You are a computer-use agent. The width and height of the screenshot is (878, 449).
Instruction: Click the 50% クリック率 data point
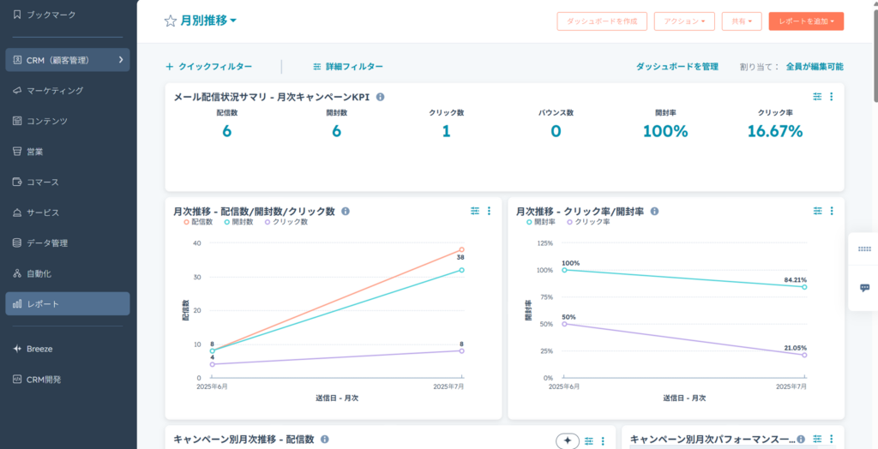pos(564,324)
